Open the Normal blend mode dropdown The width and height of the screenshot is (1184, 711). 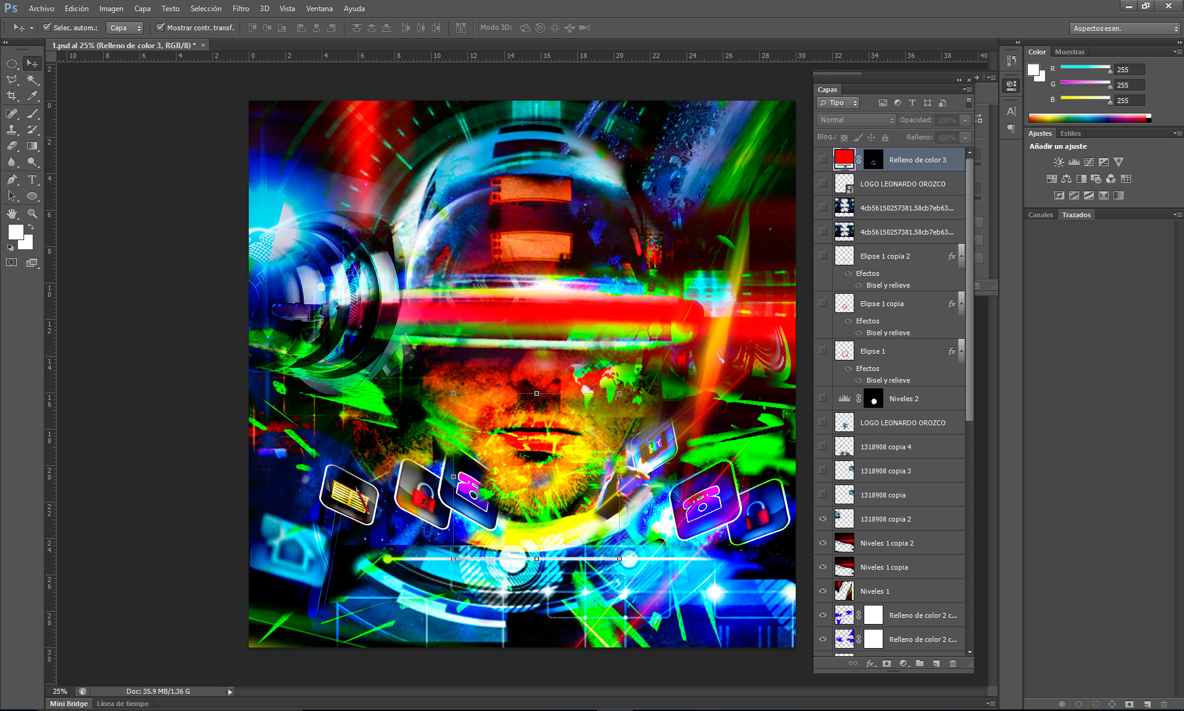coord(856,120)
